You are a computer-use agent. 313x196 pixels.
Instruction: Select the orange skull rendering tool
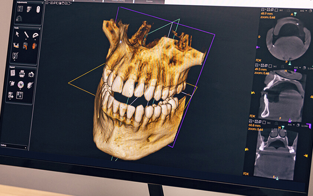34,46
